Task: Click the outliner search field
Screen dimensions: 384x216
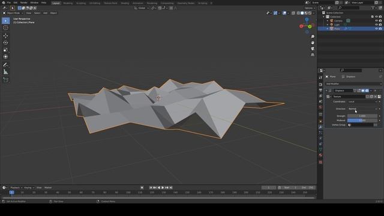Action: pos(348,8)
